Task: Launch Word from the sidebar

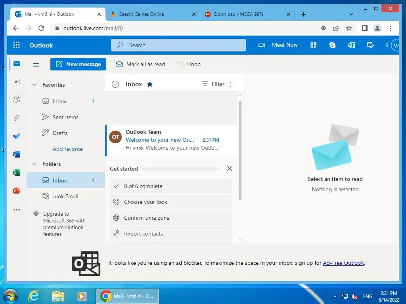Action: pyautogui.click(x=17, y=154)
